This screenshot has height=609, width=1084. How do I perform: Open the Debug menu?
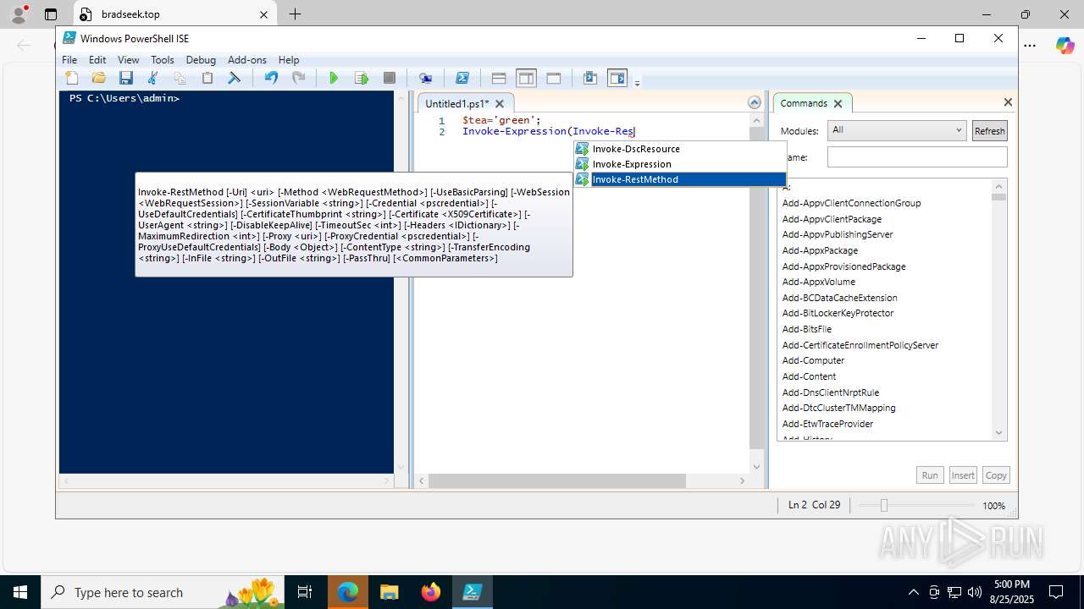coord(201,60)
